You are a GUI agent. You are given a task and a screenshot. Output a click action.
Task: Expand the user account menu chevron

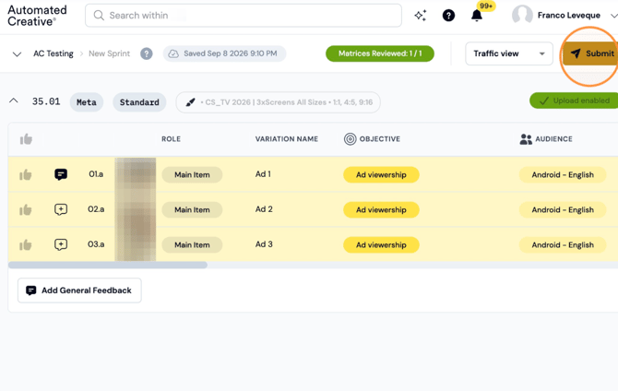(x=613, y=16)
